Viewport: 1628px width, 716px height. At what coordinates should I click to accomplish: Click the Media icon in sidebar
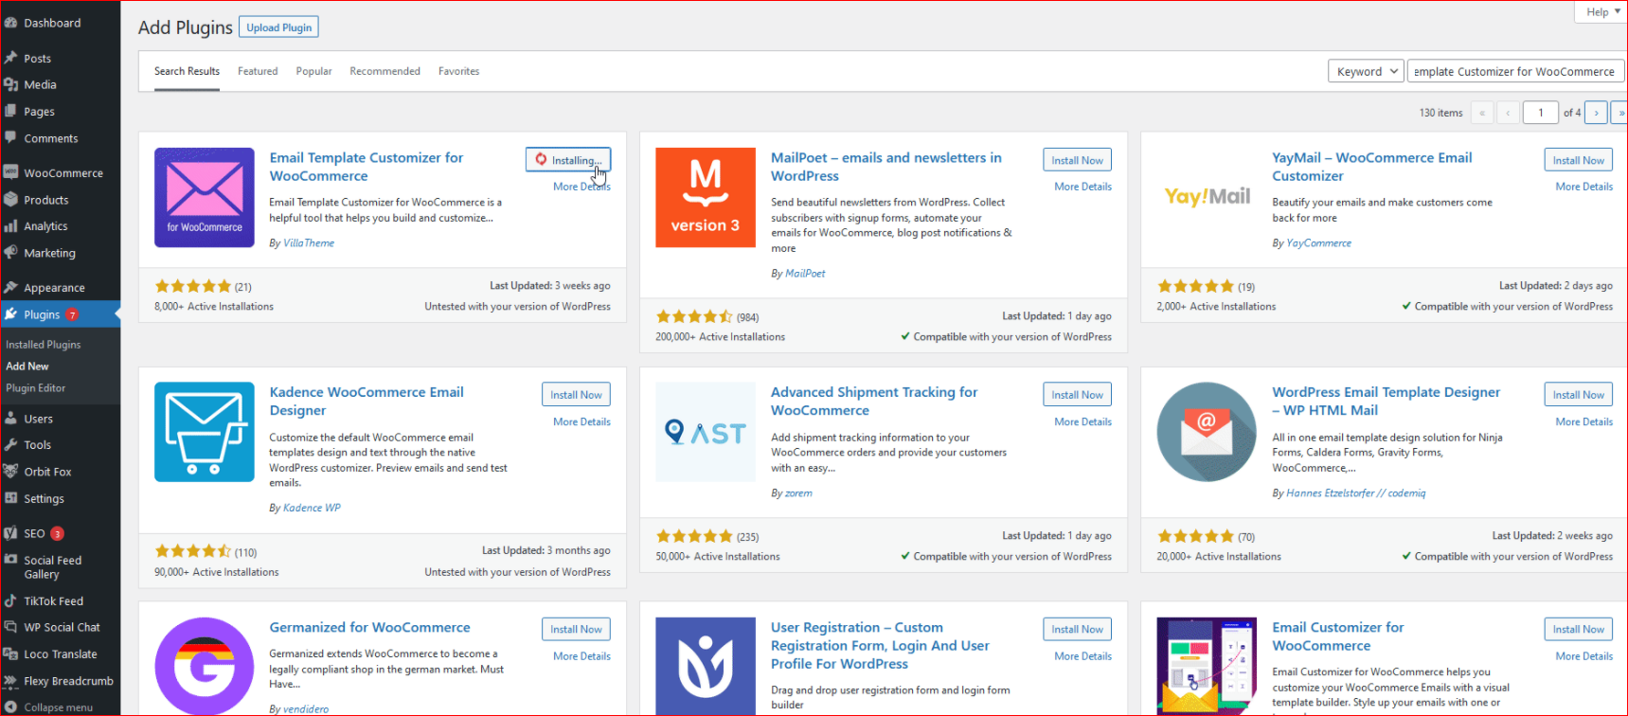tap(10, 84)
